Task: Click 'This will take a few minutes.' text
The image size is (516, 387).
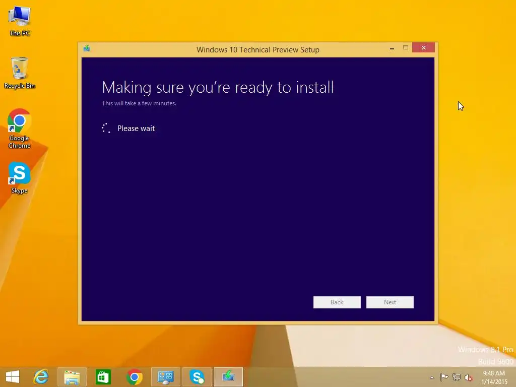Action: point(139,103)
